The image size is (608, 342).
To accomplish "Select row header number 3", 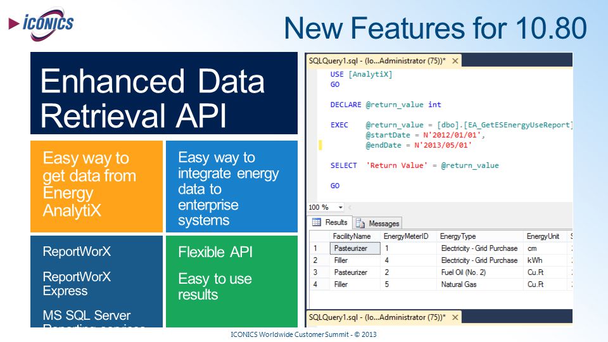I will pyautogui.click(x=319, y=272).
